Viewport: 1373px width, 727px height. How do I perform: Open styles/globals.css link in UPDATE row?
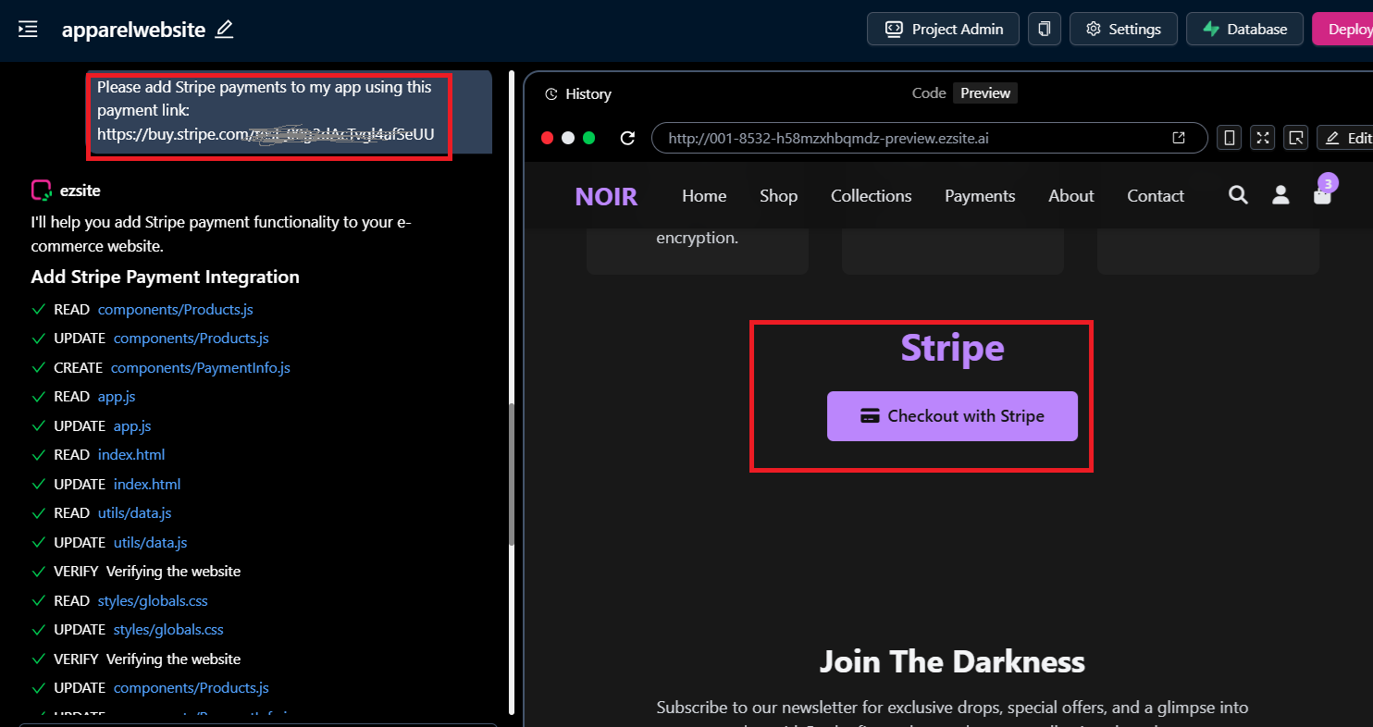[168, 629]
